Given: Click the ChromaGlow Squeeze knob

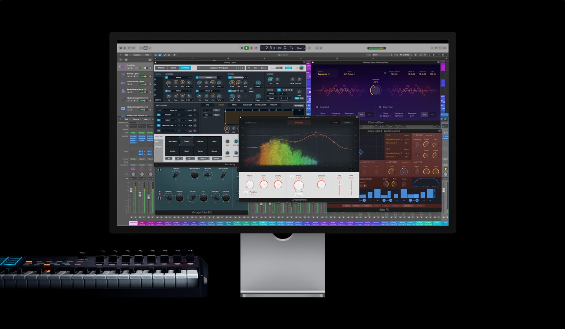Looking at the screenshot, I should 376,90.
